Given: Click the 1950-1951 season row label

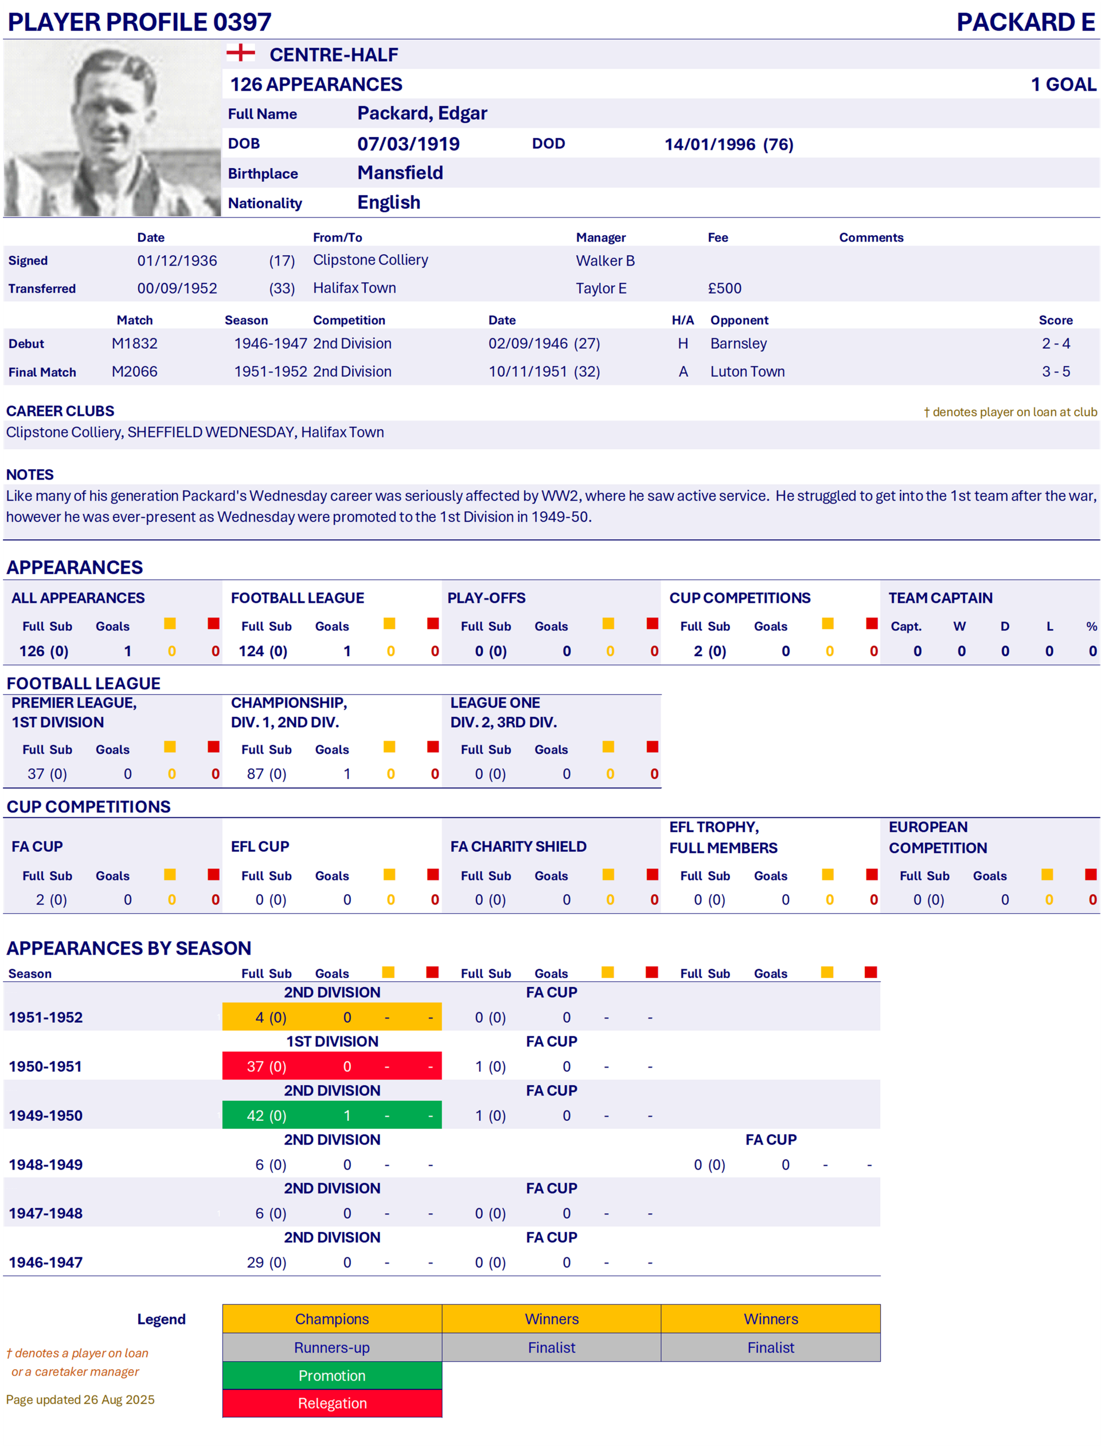Looking at the screenshot, I should (x=45, y=1066).
